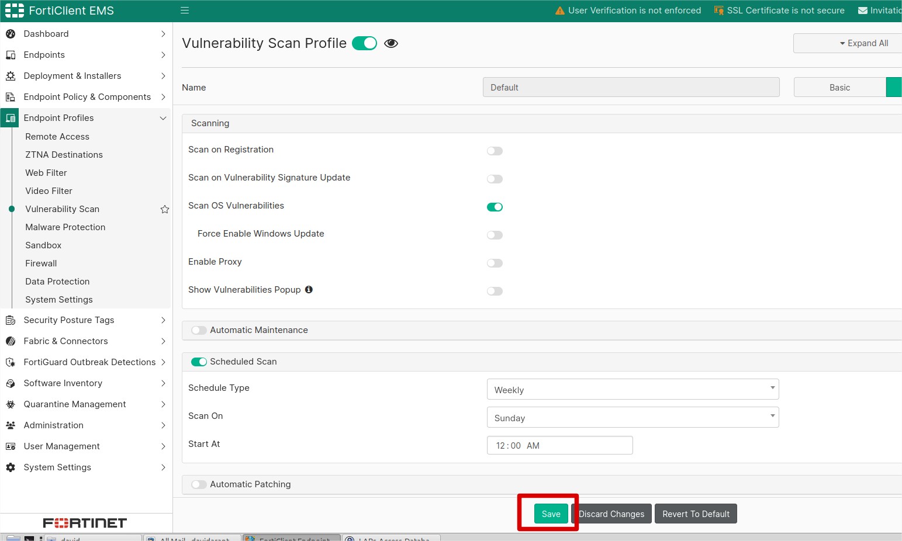Click info icon beside Show Vulnerabilities Popup
Screen dimensions: 902x541
[x=309, y=289]
